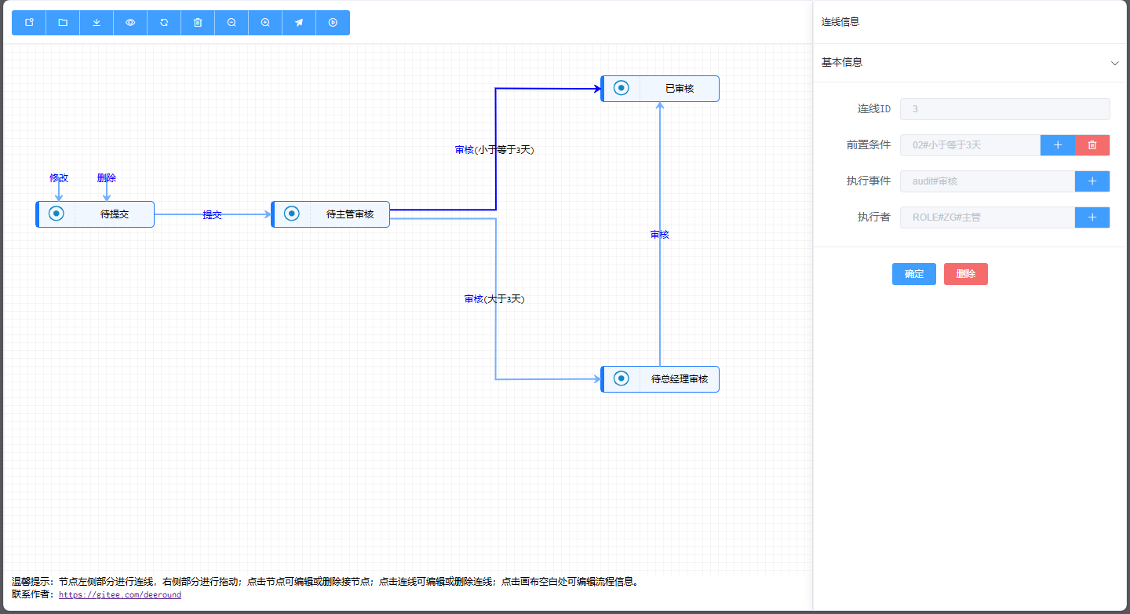Zoom in the canvas with plus magnifier

point(265,23)
